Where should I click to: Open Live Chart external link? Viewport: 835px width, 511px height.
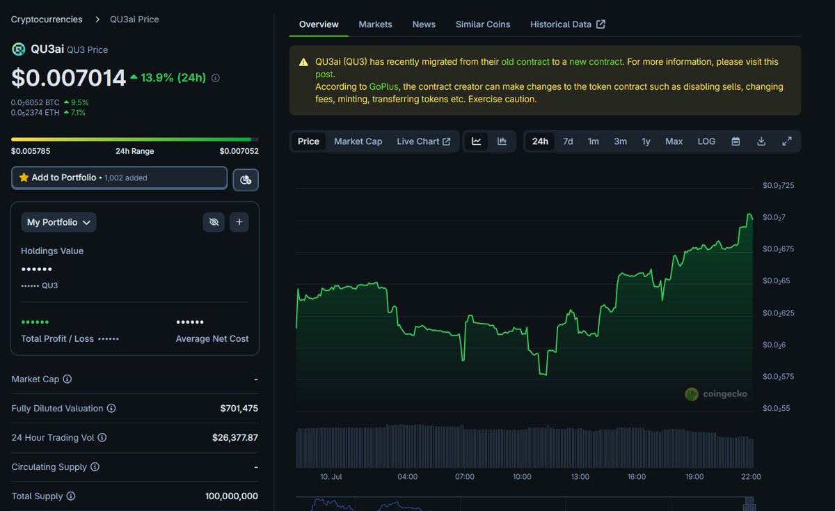click(x=423, y=141)
